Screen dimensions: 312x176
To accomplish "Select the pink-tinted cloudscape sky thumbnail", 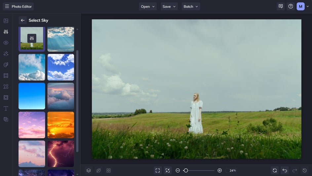I will click(61, 96).
